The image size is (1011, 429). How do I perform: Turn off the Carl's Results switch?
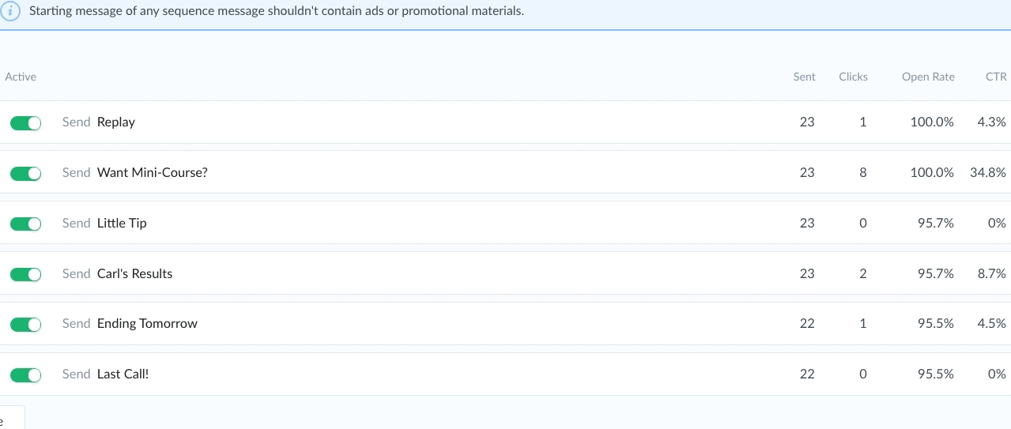point(25,274)
